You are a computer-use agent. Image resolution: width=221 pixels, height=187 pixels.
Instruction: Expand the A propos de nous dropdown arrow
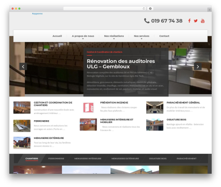point(83,39)
